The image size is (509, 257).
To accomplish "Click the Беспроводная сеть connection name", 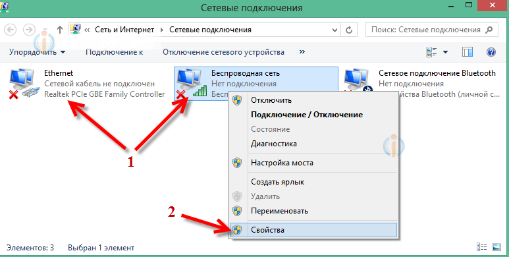I will [246, 73].
